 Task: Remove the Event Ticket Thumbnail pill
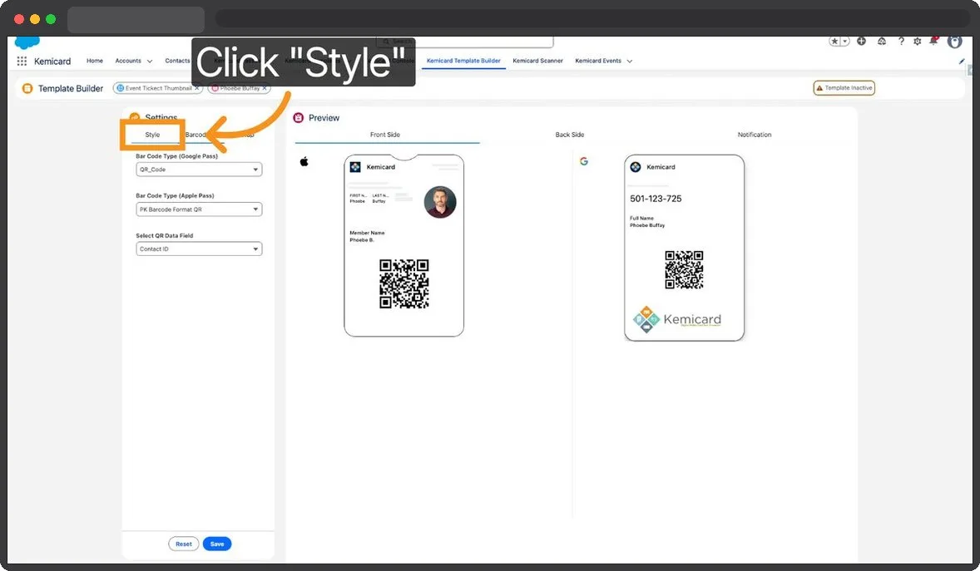197,88
